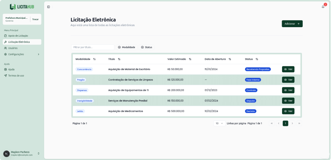This screenshot has height=160, width=331.
Task: Open the Modalidade filter
Action: [x=127, y=47]
